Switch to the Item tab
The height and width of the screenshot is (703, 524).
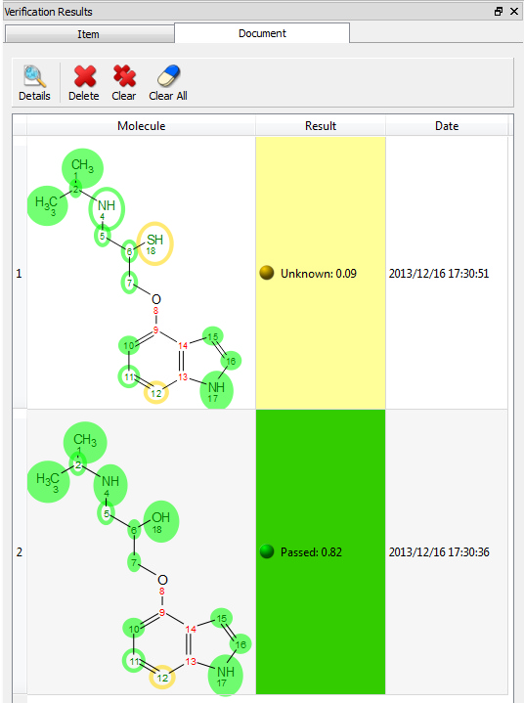(x=89, y=34)
